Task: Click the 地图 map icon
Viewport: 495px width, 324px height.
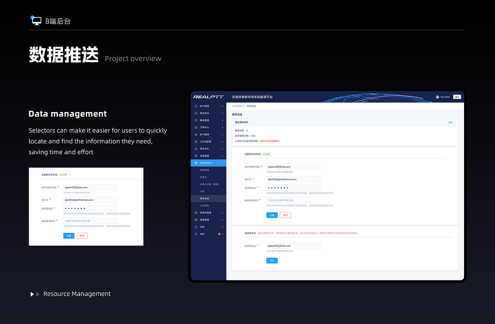Action: tap(196, 227)
